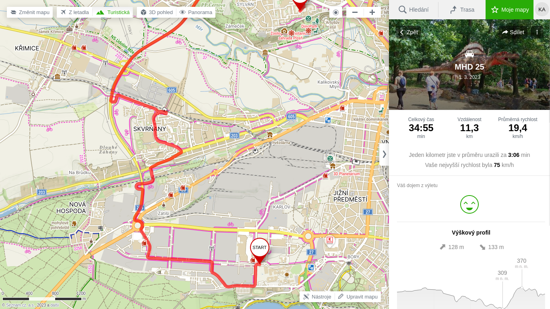Go back with Zpět button
The width and height of the screenshot is (550, 309).
tap(409, 32)
